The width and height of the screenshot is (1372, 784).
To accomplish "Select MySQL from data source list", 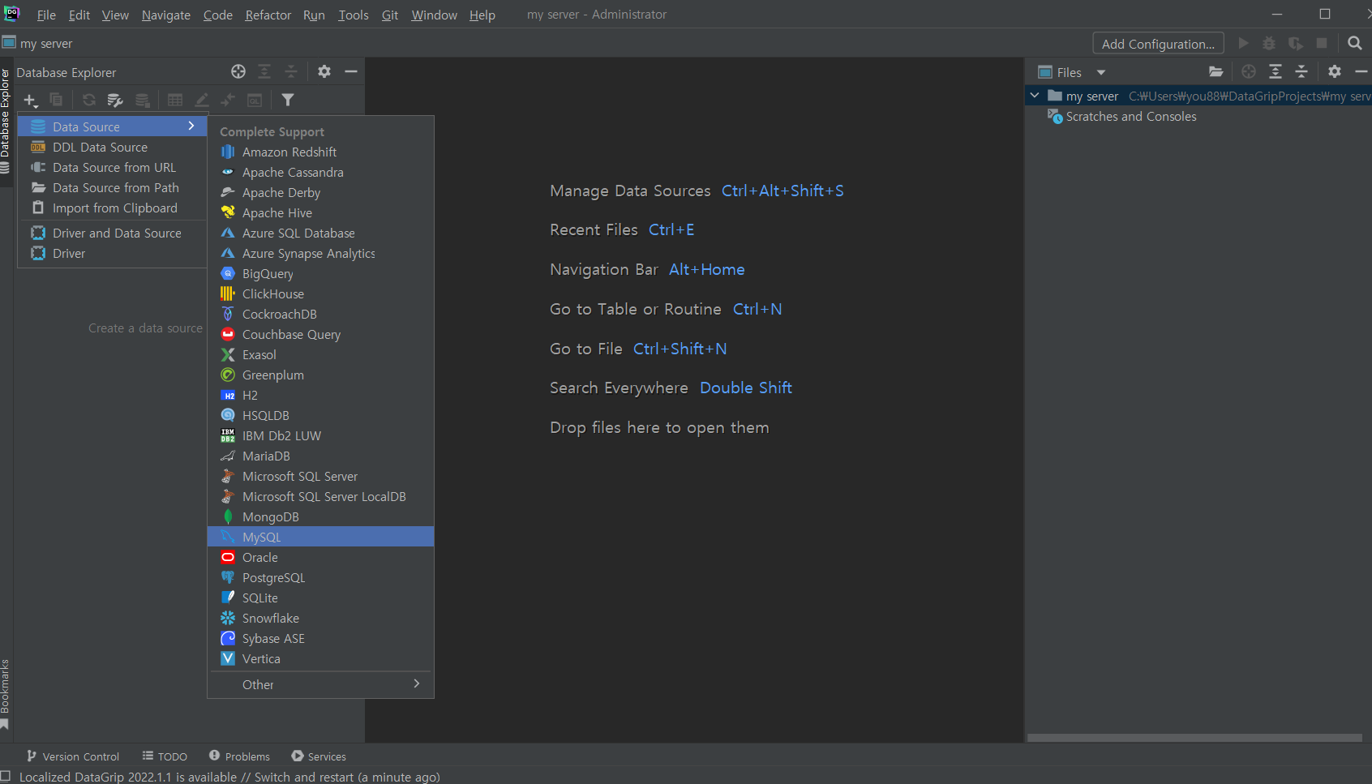I will tap(321, 537).
